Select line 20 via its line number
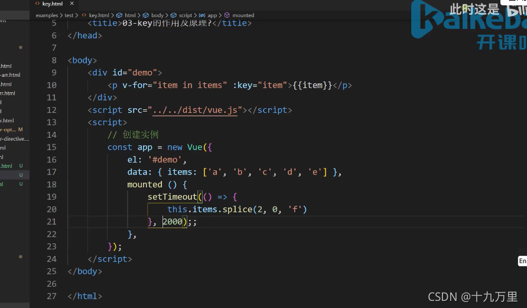The image size is (527, 308). [51, 209]
